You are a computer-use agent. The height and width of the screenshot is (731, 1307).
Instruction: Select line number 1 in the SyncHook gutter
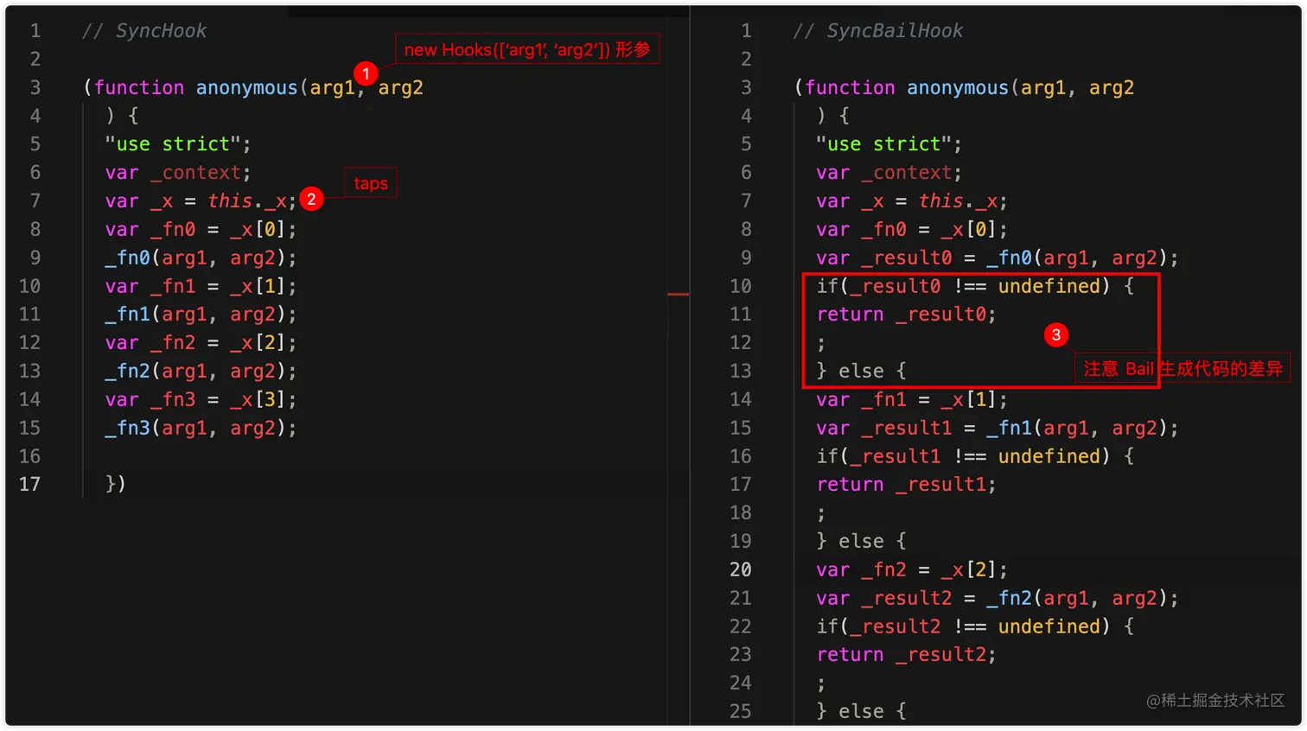tap(35, 31)
